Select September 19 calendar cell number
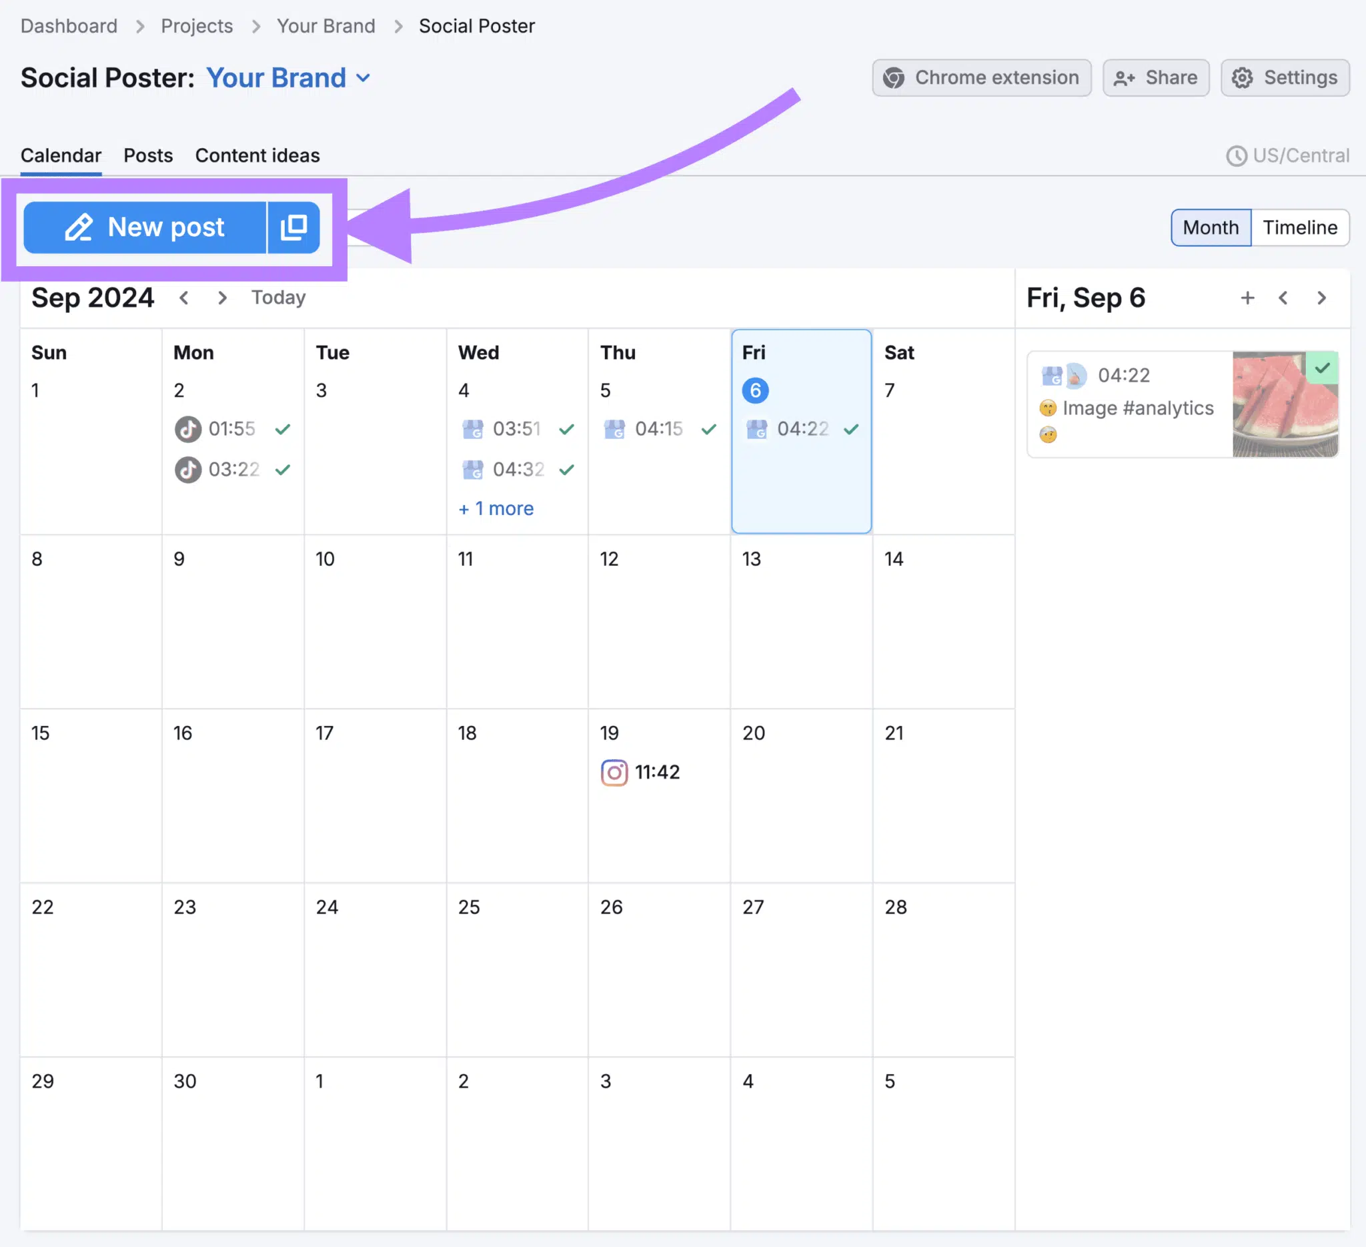 tap(609, 733)
